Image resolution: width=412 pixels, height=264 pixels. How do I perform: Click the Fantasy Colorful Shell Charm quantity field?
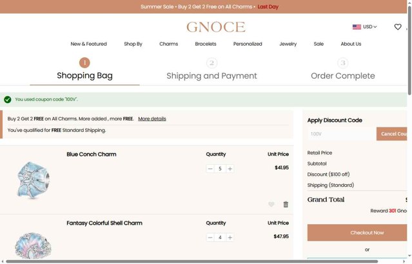pyautogui.click(x=220, y=238)
